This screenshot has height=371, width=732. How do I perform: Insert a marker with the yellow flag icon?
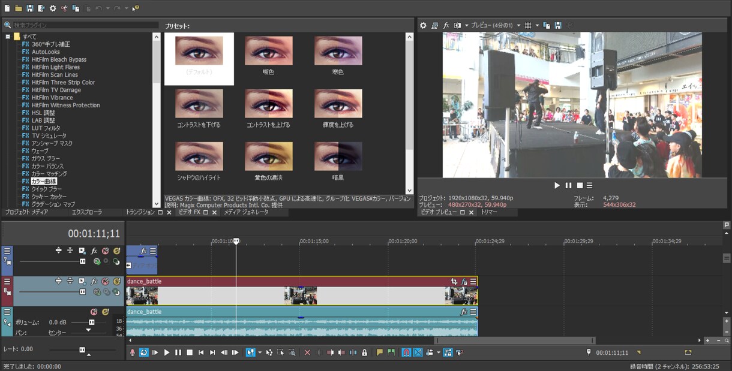coord(379,352)
